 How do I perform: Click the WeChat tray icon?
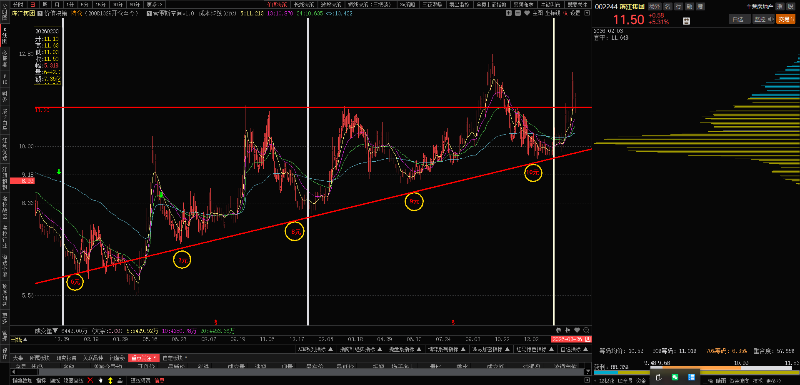pyautogui.click(x=675, y=377)
